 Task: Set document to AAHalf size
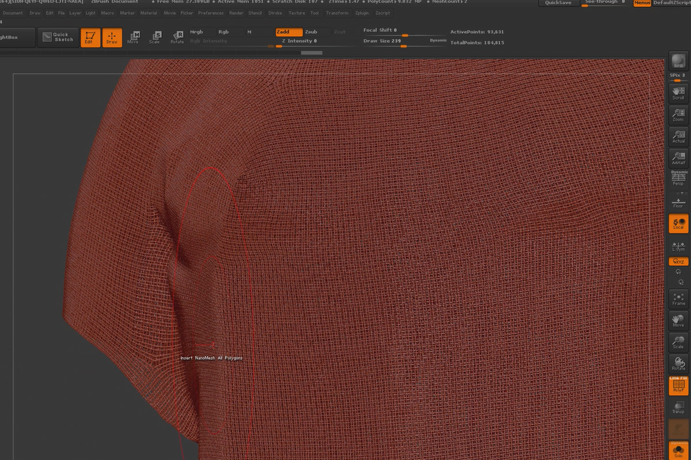point(678,159)
